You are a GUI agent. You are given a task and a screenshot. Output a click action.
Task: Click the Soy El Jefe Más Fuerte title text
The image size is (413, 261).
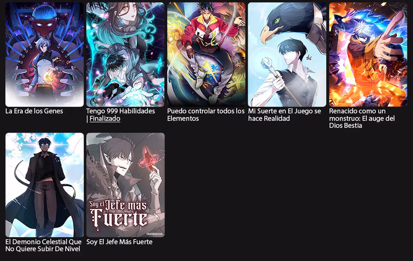point(119,242)
